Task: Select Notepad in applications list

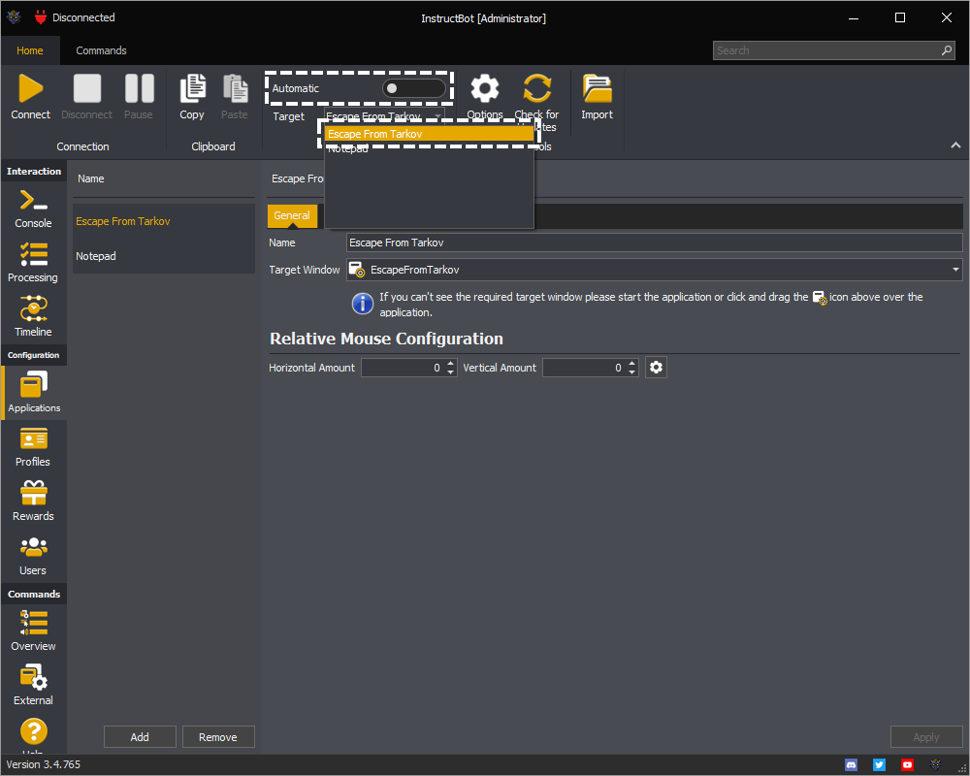Action: (x=164, y=256)
